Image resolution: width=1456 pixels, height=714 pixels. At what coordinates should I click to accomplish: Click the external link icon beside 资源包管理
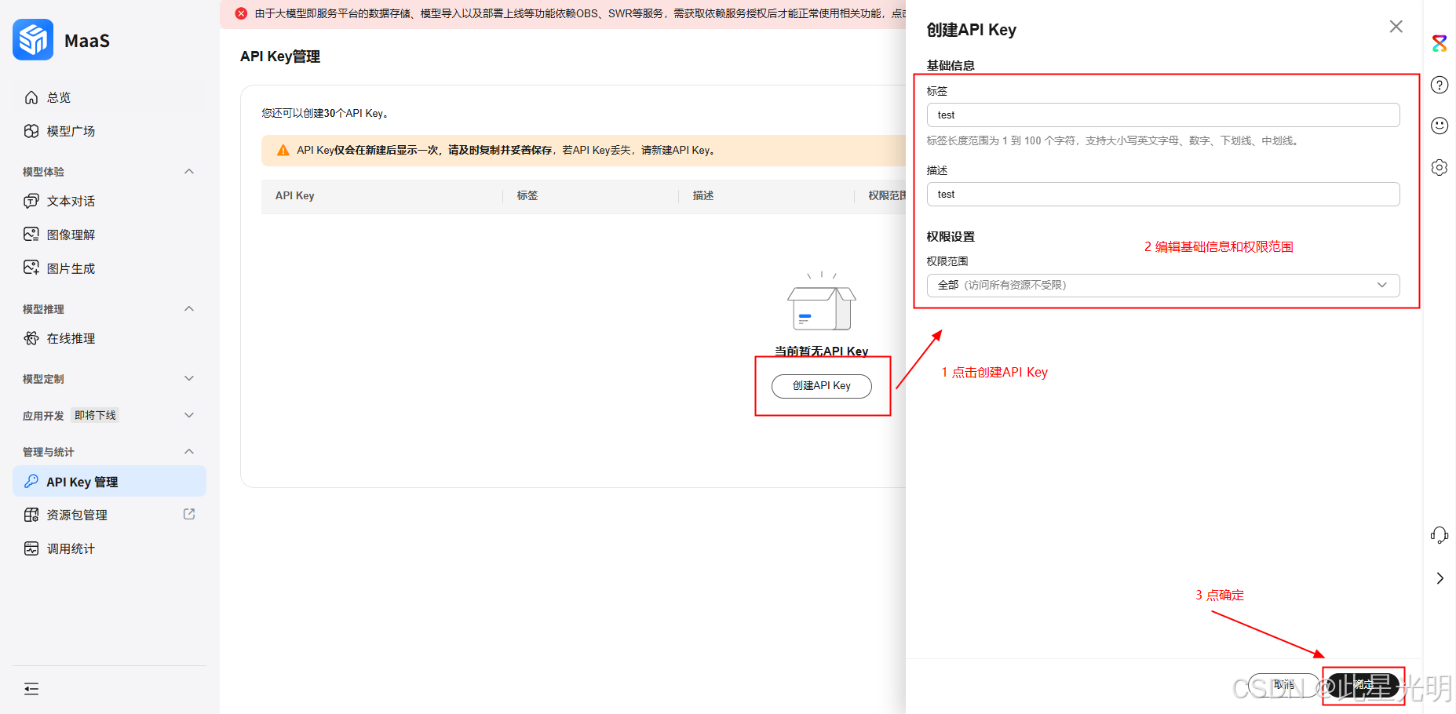[189, 513]
